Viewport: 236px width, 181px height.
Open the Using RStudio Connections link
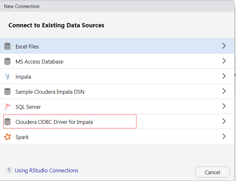46,170
